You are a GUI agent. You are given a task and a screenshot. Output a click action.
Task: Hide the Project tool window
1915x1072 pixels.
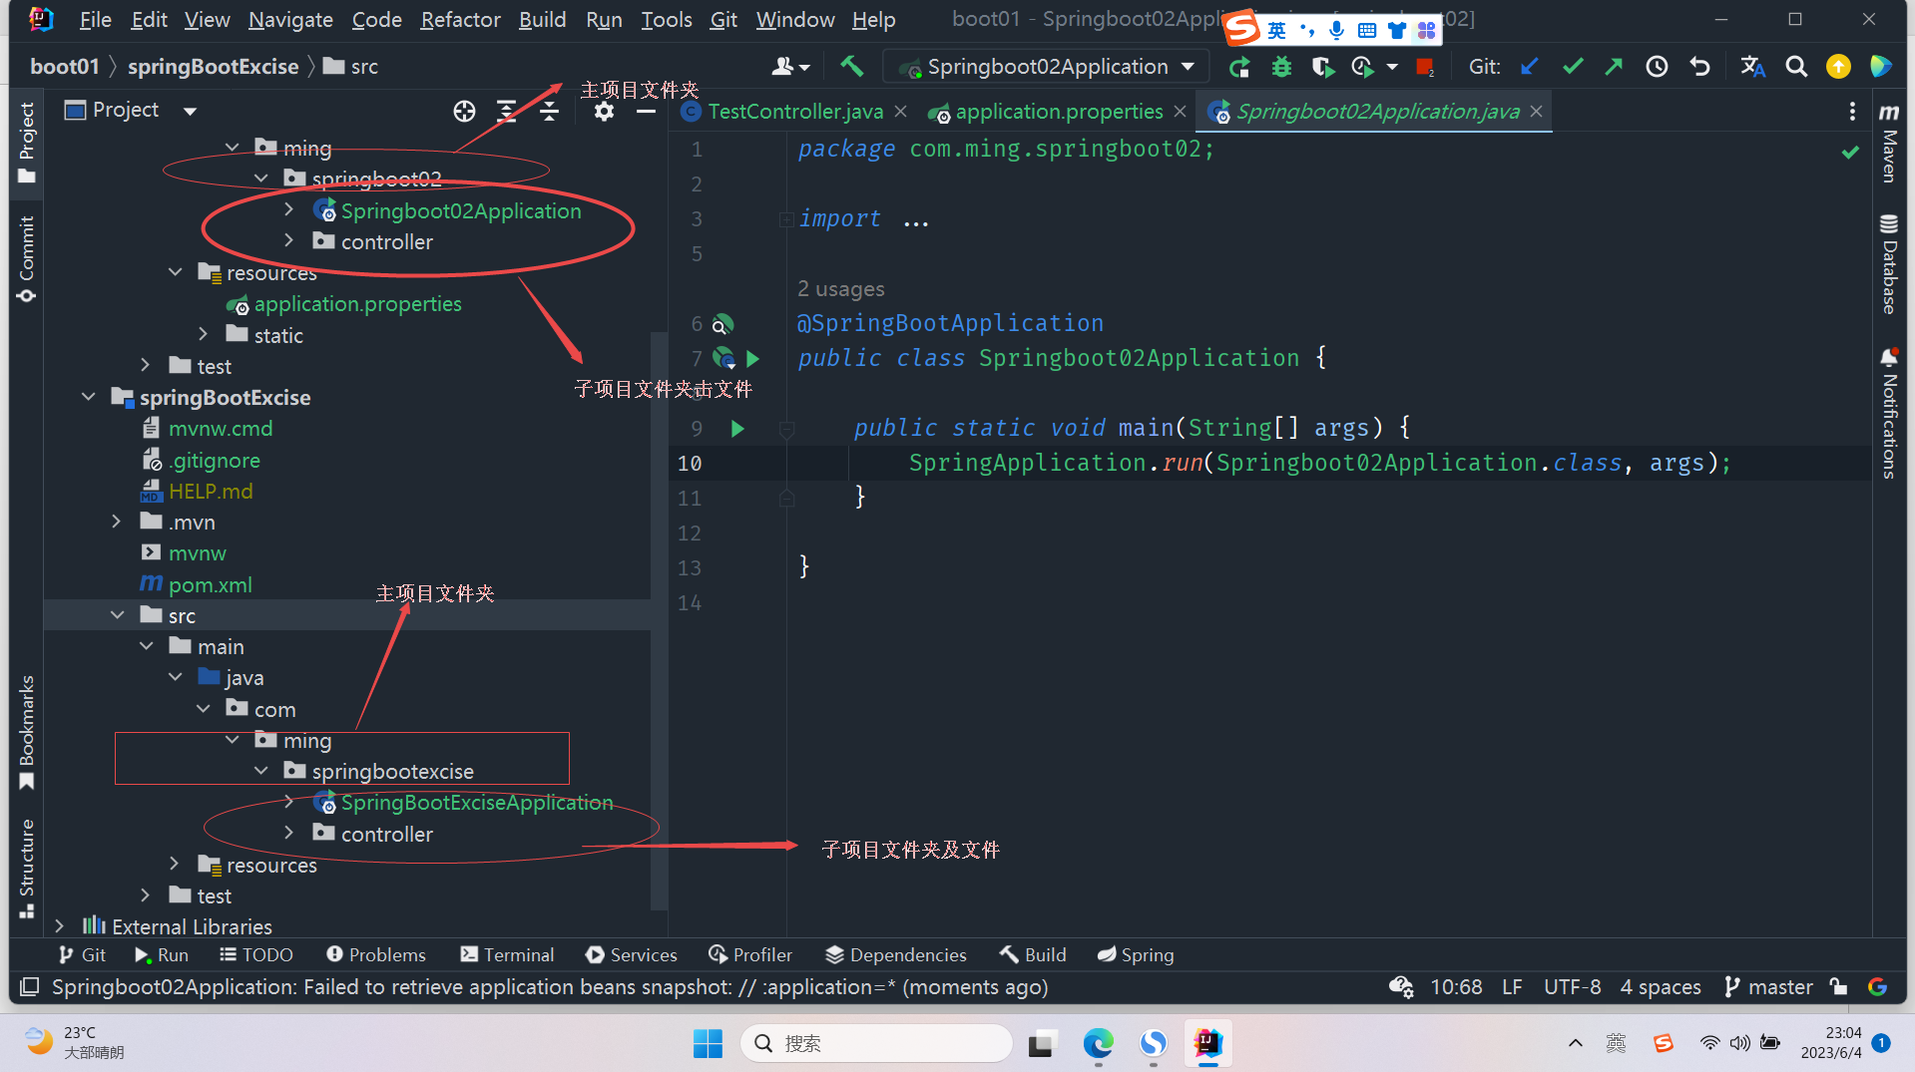(x=646, y=111)
